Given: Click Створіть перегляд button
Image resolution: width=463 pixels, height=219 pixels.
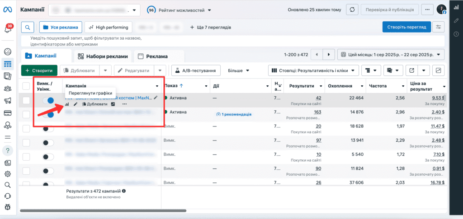Looking at the screenshot, I should tap(406, 27).
